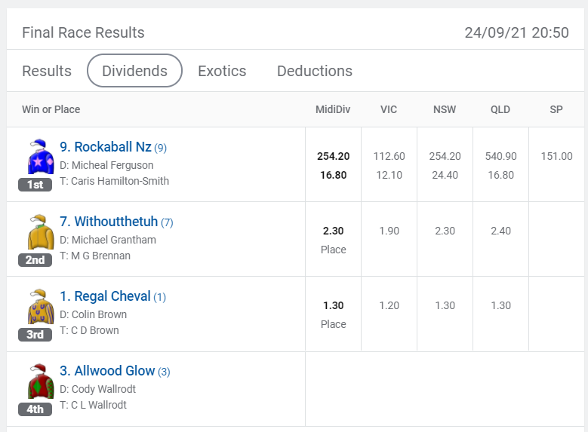Click the 3rd place badge
The height and width of the screenshot is (432, 588).
[35, 334]
